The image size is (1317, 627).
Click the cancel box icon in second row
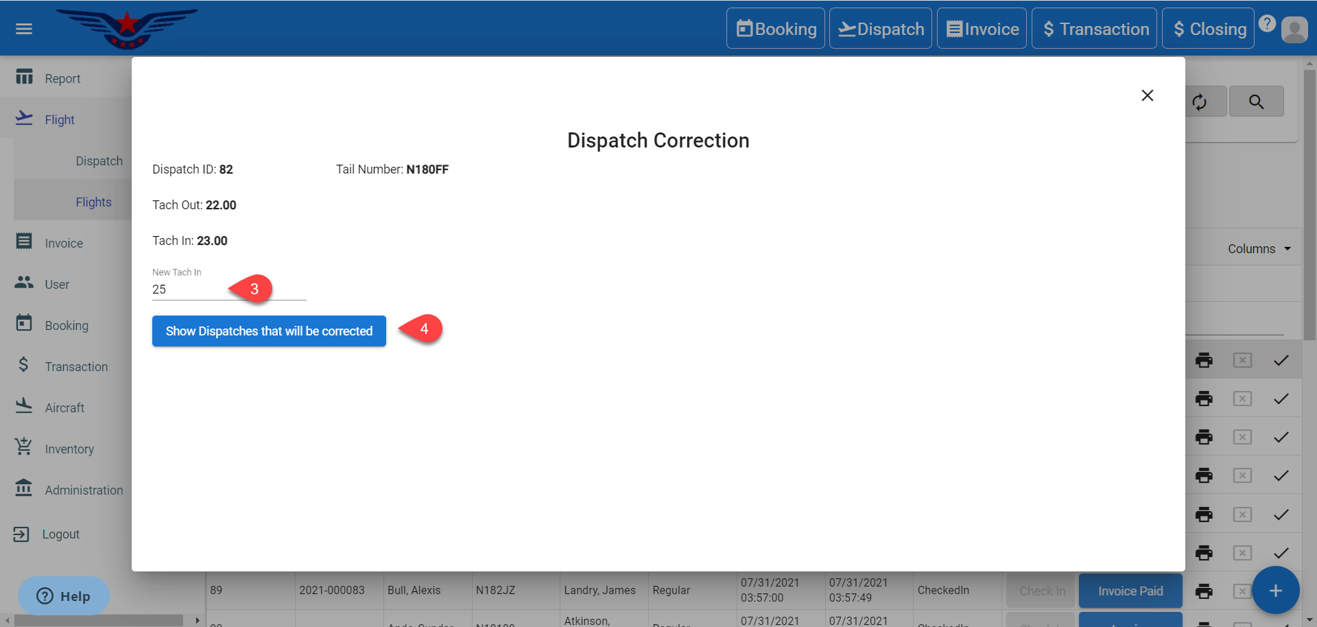click(1242, 399)
